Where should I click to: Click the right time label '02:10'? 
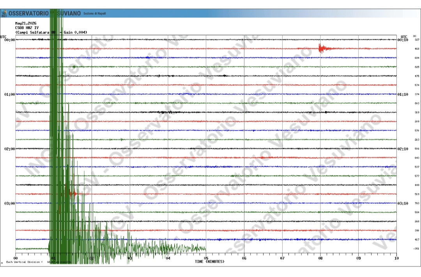tap(403, 149)
